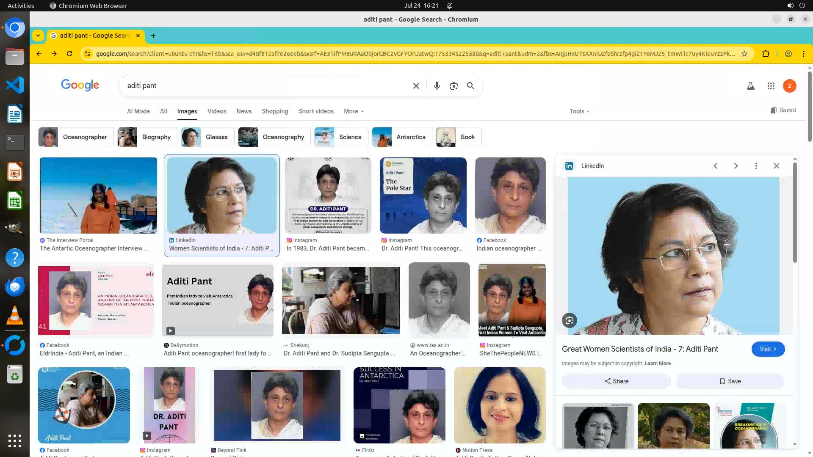Expand the Tools dropdown
The width and height of the screenshot is (813, 457).
[x=579, y=111]
